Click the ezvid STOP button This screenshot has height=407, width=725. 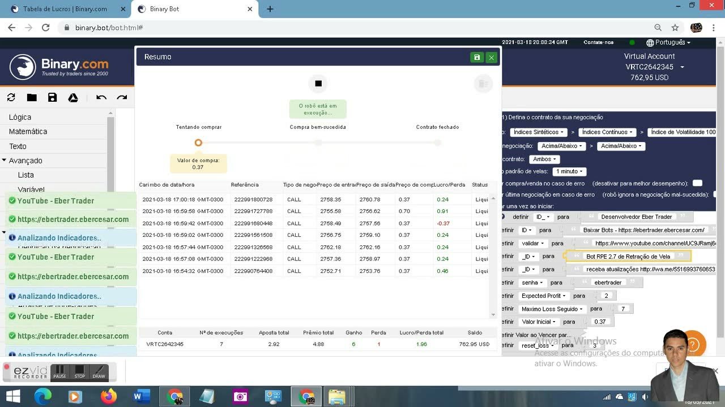80,372
